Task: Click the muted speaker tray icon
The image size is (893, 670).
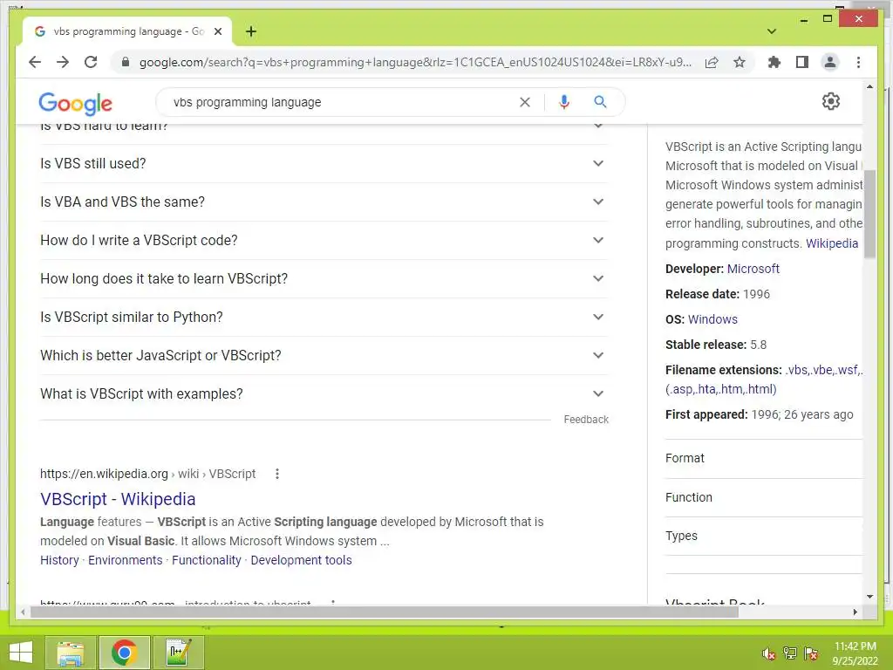Action: click(x=769, y=653)
